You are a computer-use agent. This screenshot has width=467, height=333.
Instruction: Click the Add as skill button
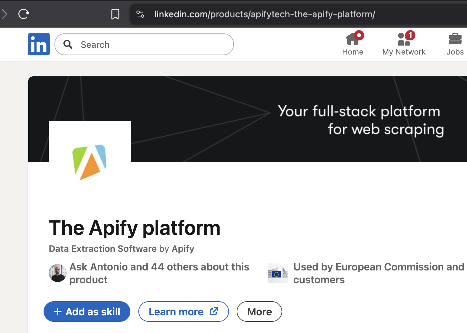point(87,312)
